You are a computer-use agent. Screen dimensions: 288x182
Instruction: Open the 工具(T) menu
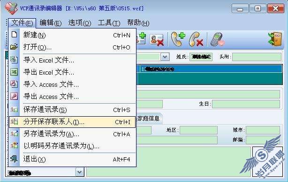click(109, 23)
